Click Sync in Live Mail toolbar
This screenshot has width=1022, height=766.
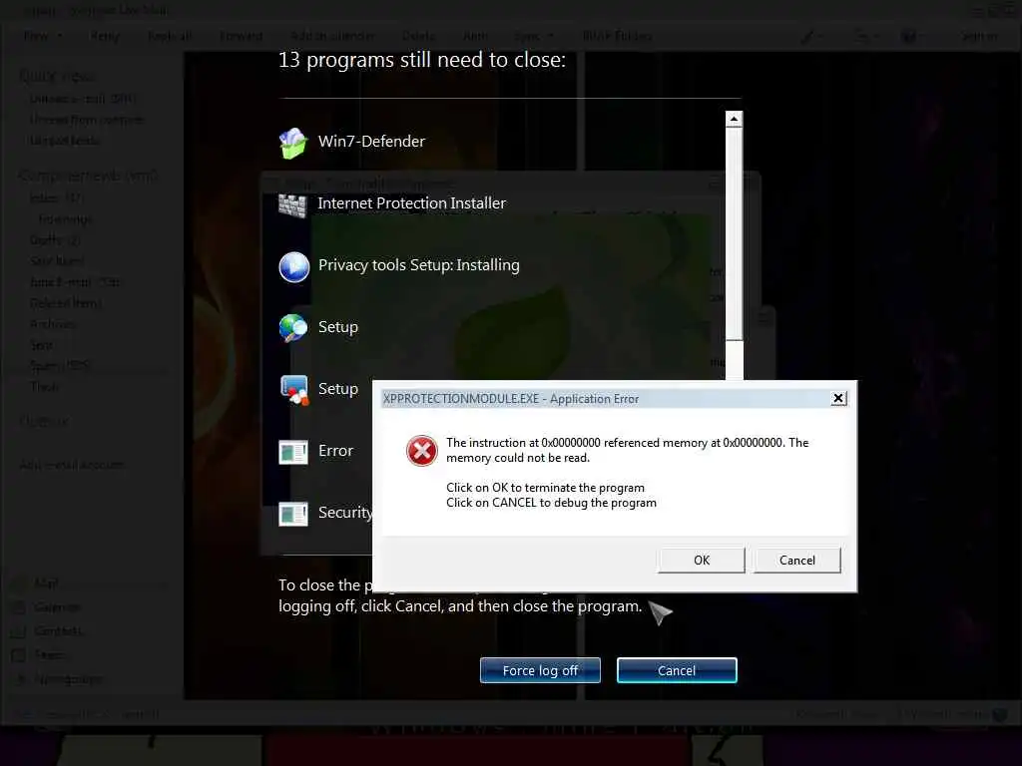point(527,36)
